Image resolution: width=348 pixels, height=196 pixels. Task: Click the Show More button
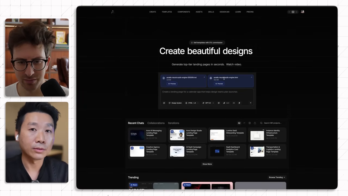tap(207, 164)
